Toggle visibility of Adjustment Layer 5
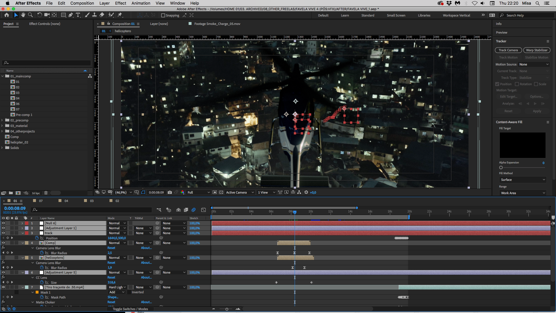 (x=3, y=272)
